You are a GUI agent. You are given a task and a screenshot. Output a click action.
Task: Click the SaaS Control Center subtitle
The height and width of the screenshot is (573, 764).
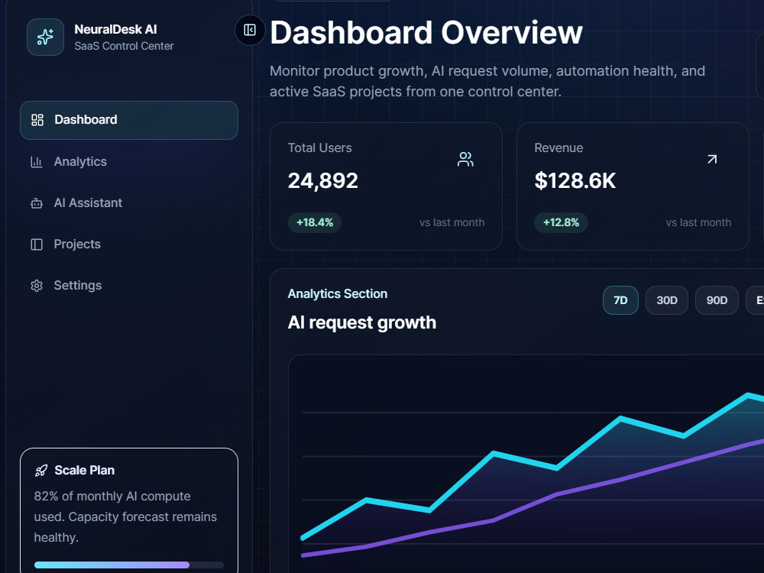(x=124, y=47)
